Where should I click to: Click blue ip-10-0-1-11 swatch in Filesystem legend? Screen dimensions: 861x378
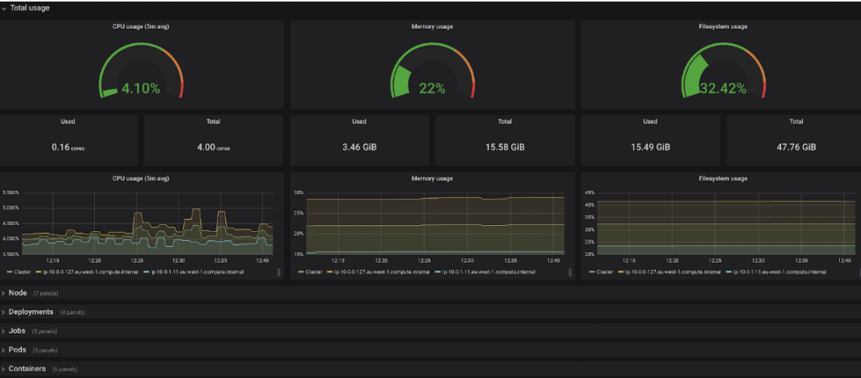click(729, 272)
